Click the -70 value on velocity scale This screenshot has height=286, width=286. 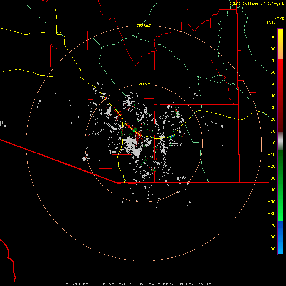click(x=272, y=225)
